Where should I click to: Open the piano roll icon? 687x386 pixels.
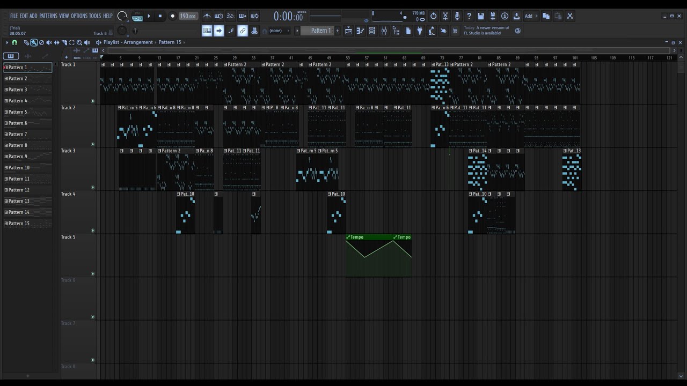[x=360, y=31]
